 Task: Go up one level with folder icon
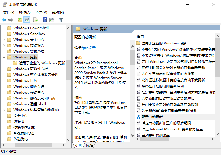click(20, 20)
